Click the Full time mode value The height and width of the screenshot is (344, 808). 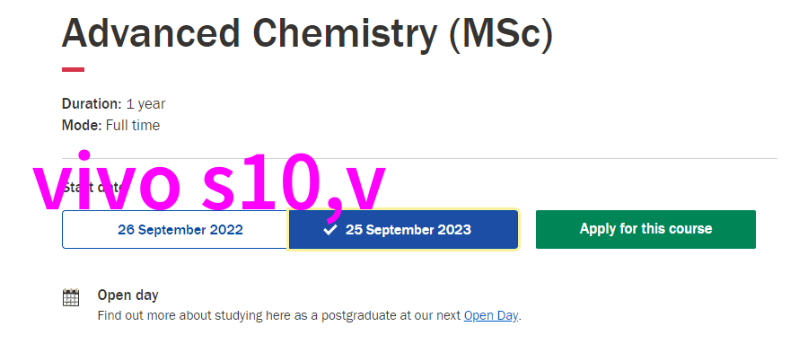tap(133, 126)
